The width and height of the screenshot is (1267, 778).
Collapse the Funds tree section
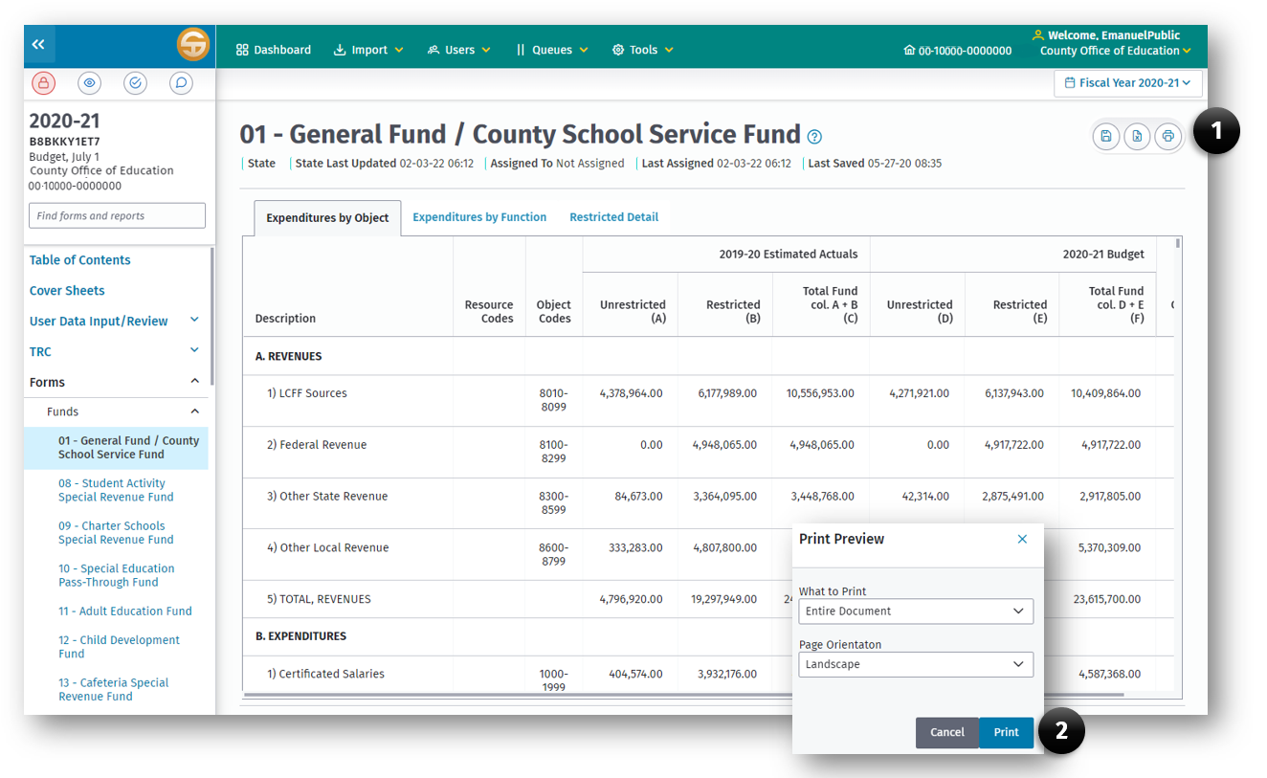pos(194,411)
